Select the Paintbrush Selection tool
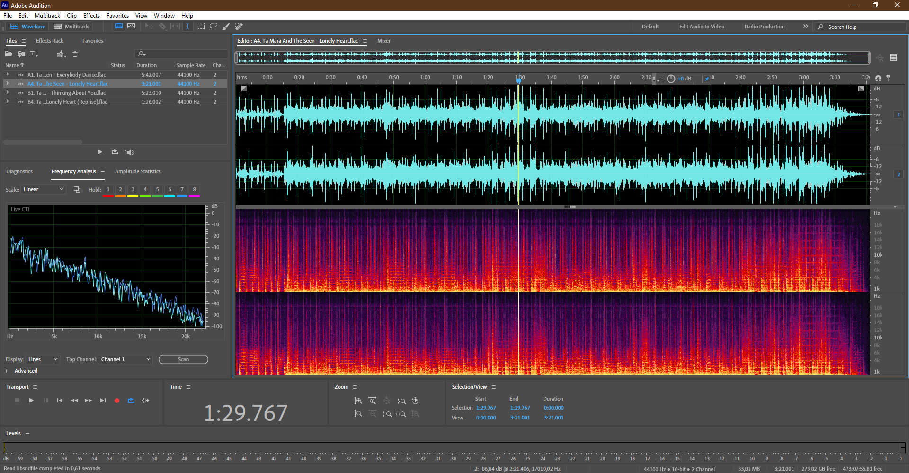The height and width of the screenshot is (473, 909). [226, 27]
